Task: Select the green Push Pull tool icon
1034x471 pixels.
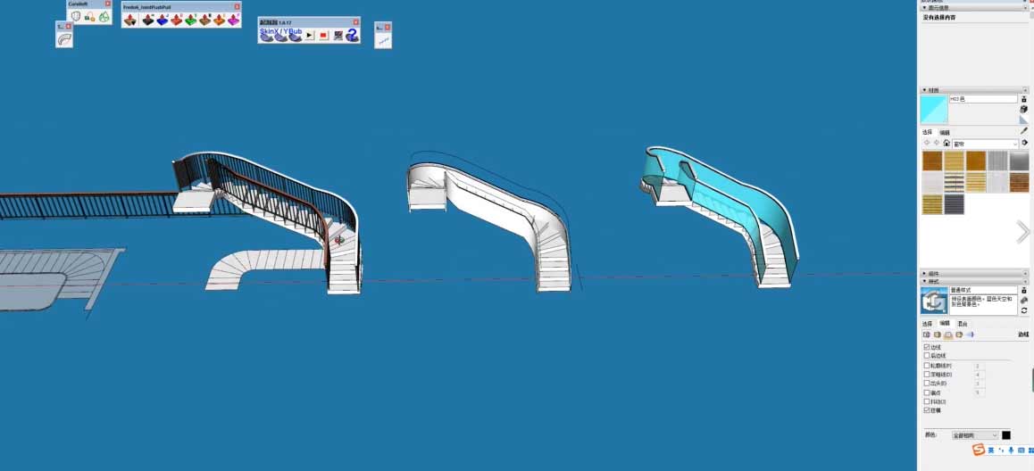Action: [190, 20]
